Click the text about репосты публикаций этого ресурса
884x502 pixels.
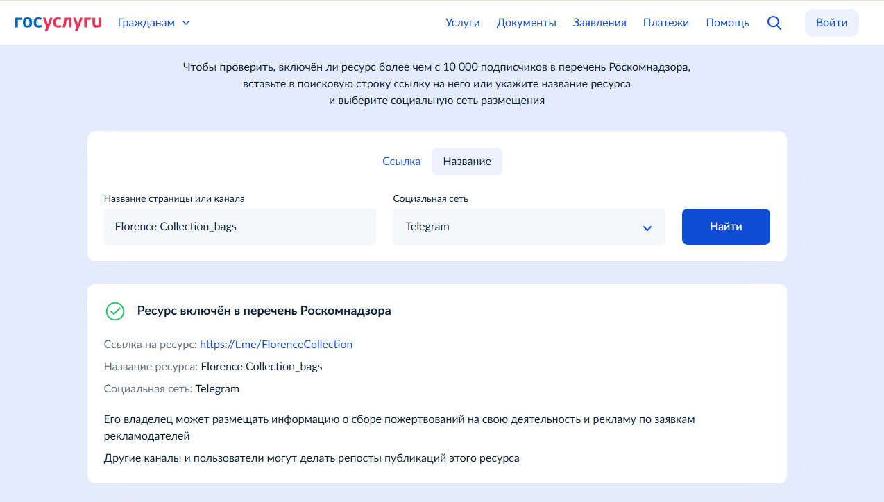click(x=312, y=458)
